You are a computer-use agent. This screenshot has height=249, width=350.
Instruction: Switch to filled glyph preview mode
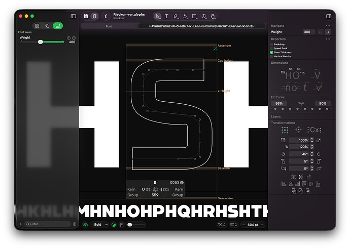86,16
